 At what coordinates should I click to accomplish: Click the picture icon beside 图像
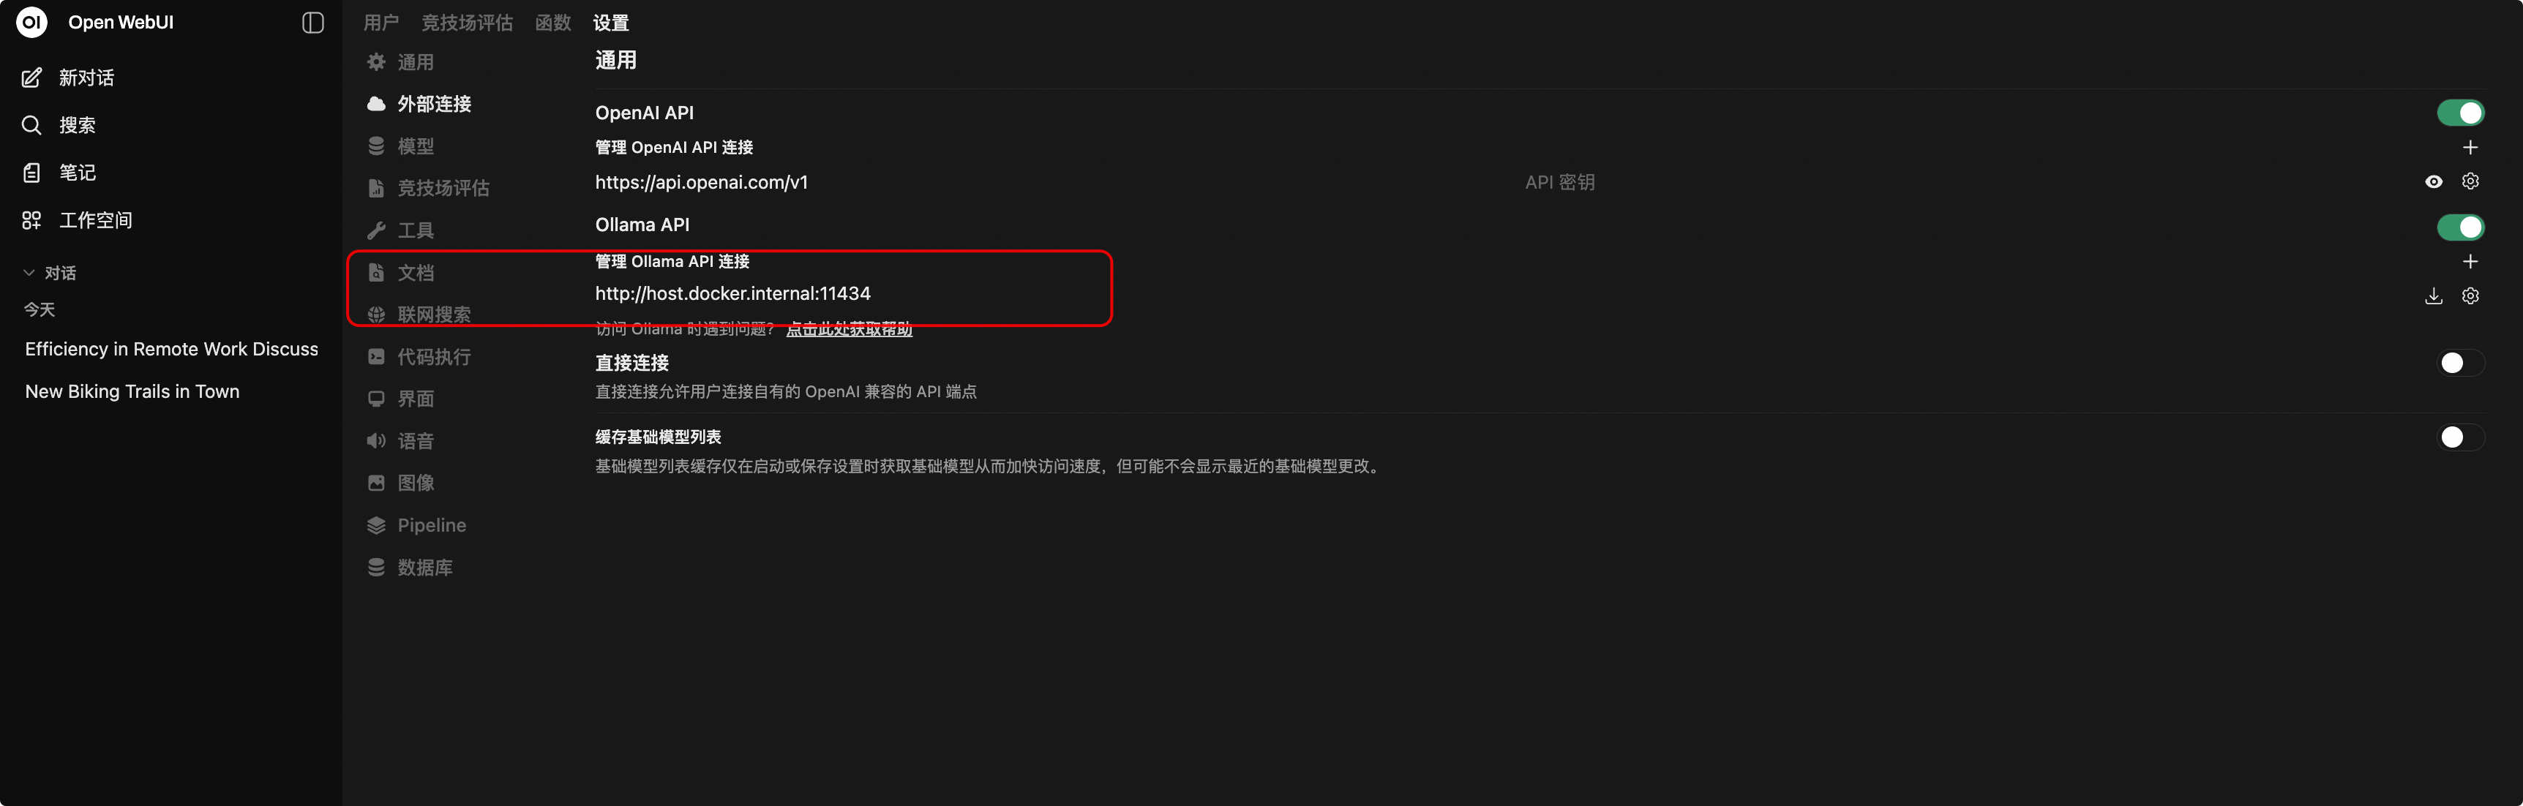[x=376, y=483]
